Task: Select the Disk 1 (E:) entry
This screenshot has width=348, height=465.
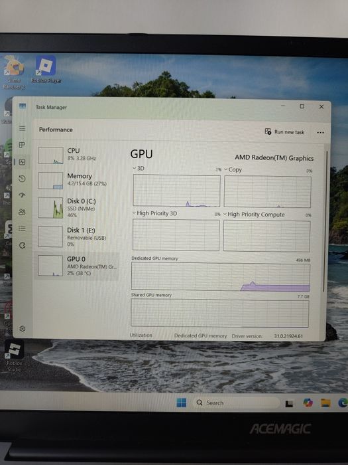Action: (x=78, y=236)
